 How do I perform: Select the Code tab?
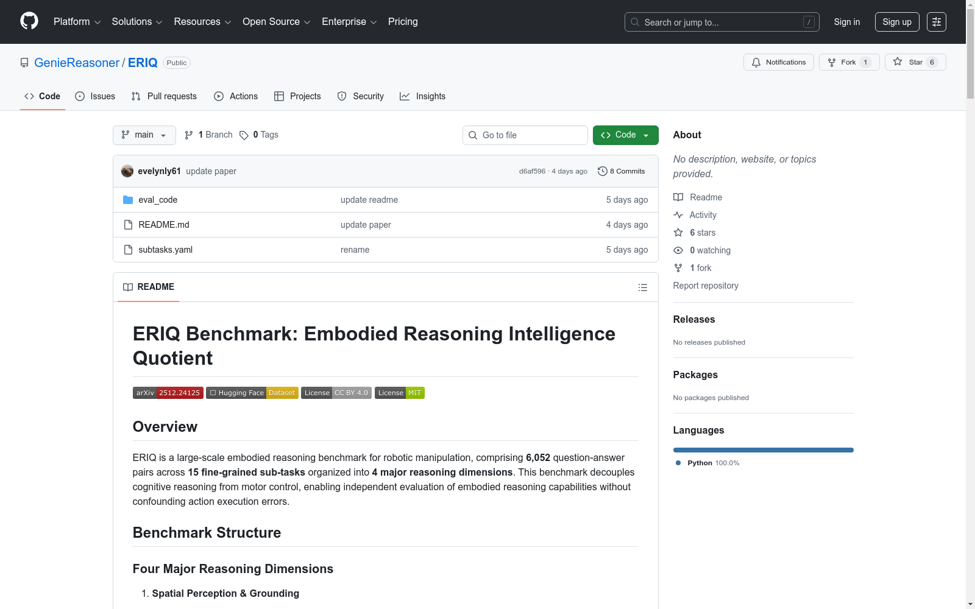tap(43, 96)
